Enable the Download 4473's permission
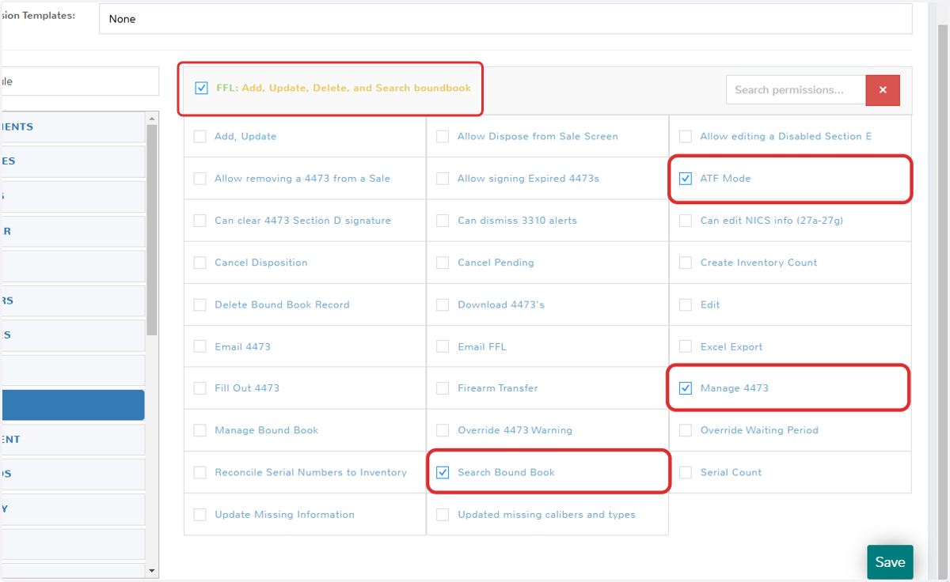 [443, 304]
